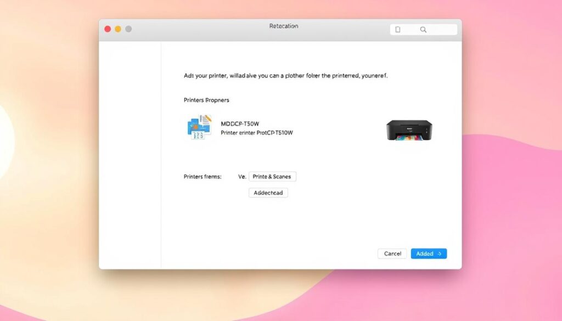Select the empty sidebar panel on the left

(x=130, y=154)
